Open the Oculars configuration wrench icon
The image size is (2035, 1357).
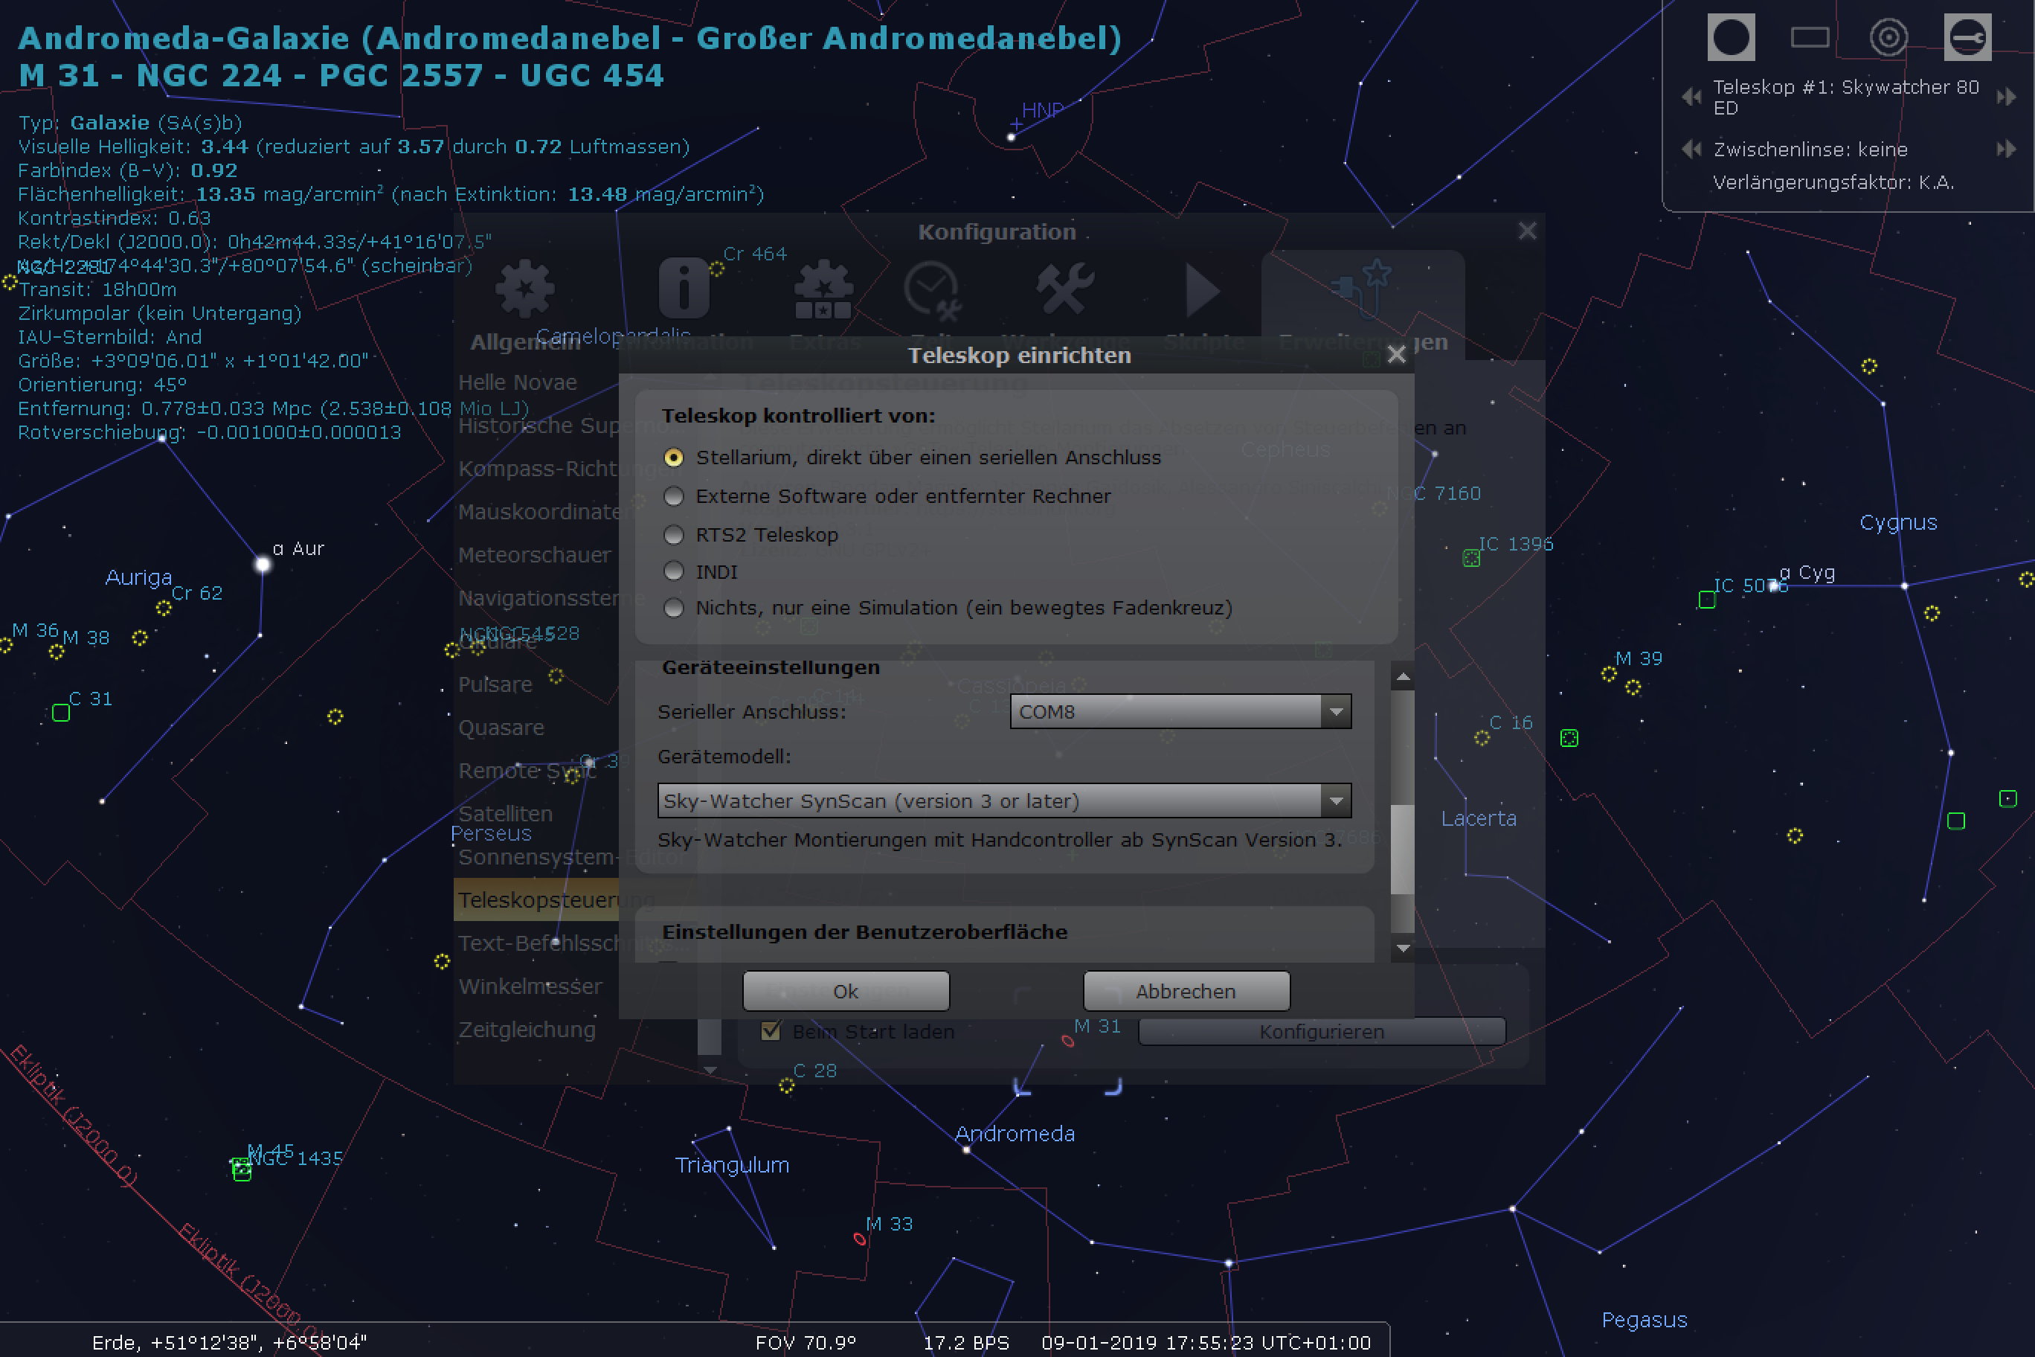[x=1967, y=37]
